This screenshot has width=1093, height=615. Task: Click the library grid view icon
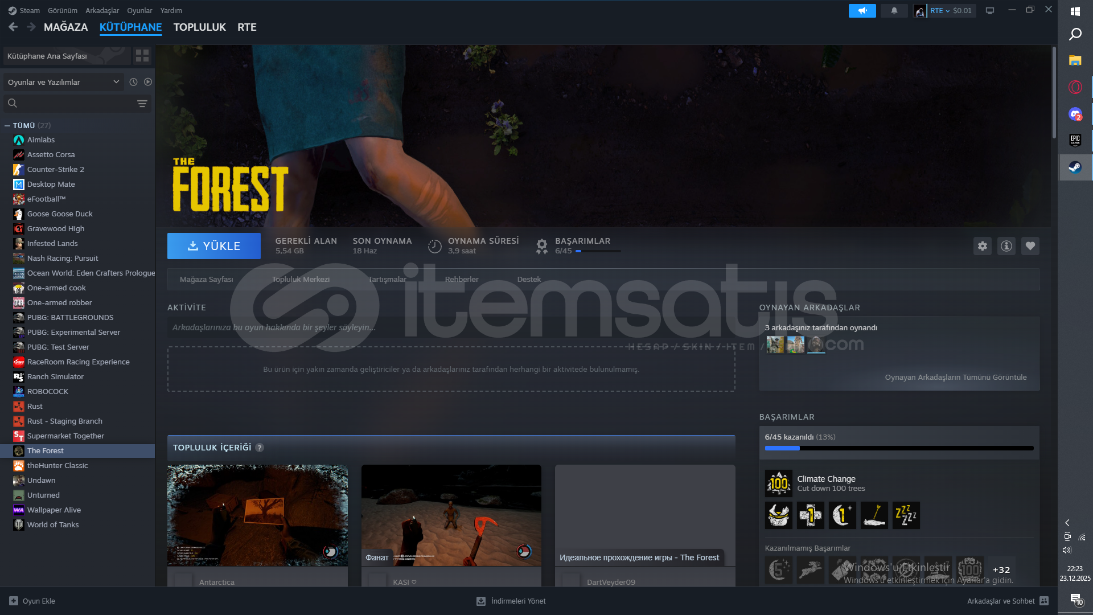(x=142, y=56)
